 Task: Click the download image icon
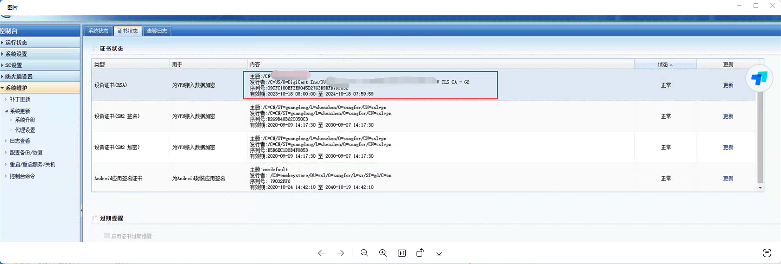pyautogui.click(x=439, y=253)
